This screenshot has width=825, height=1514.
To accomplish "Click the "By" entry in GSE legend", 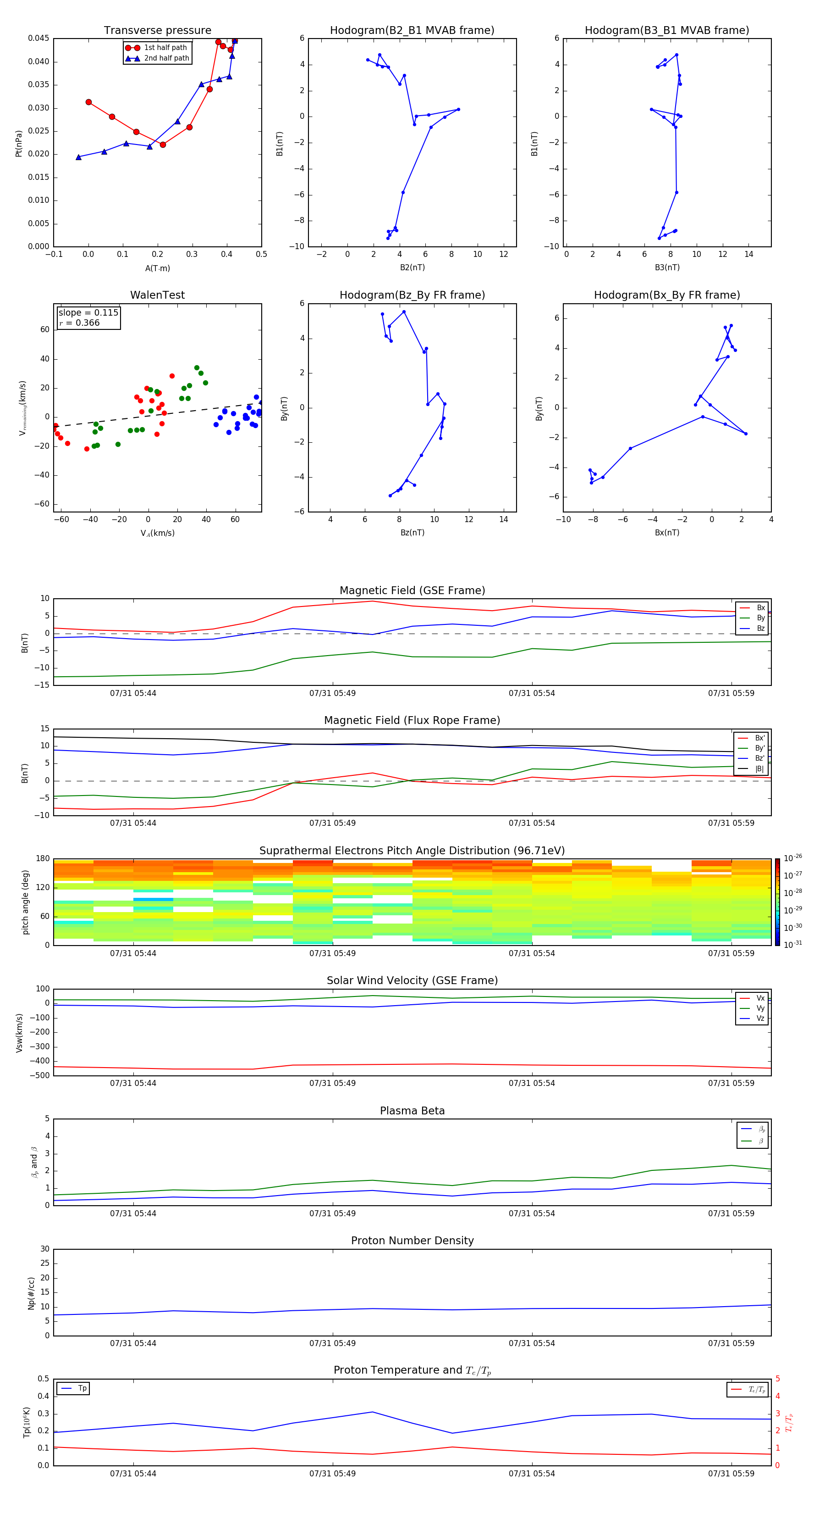I will click(752, 618).
